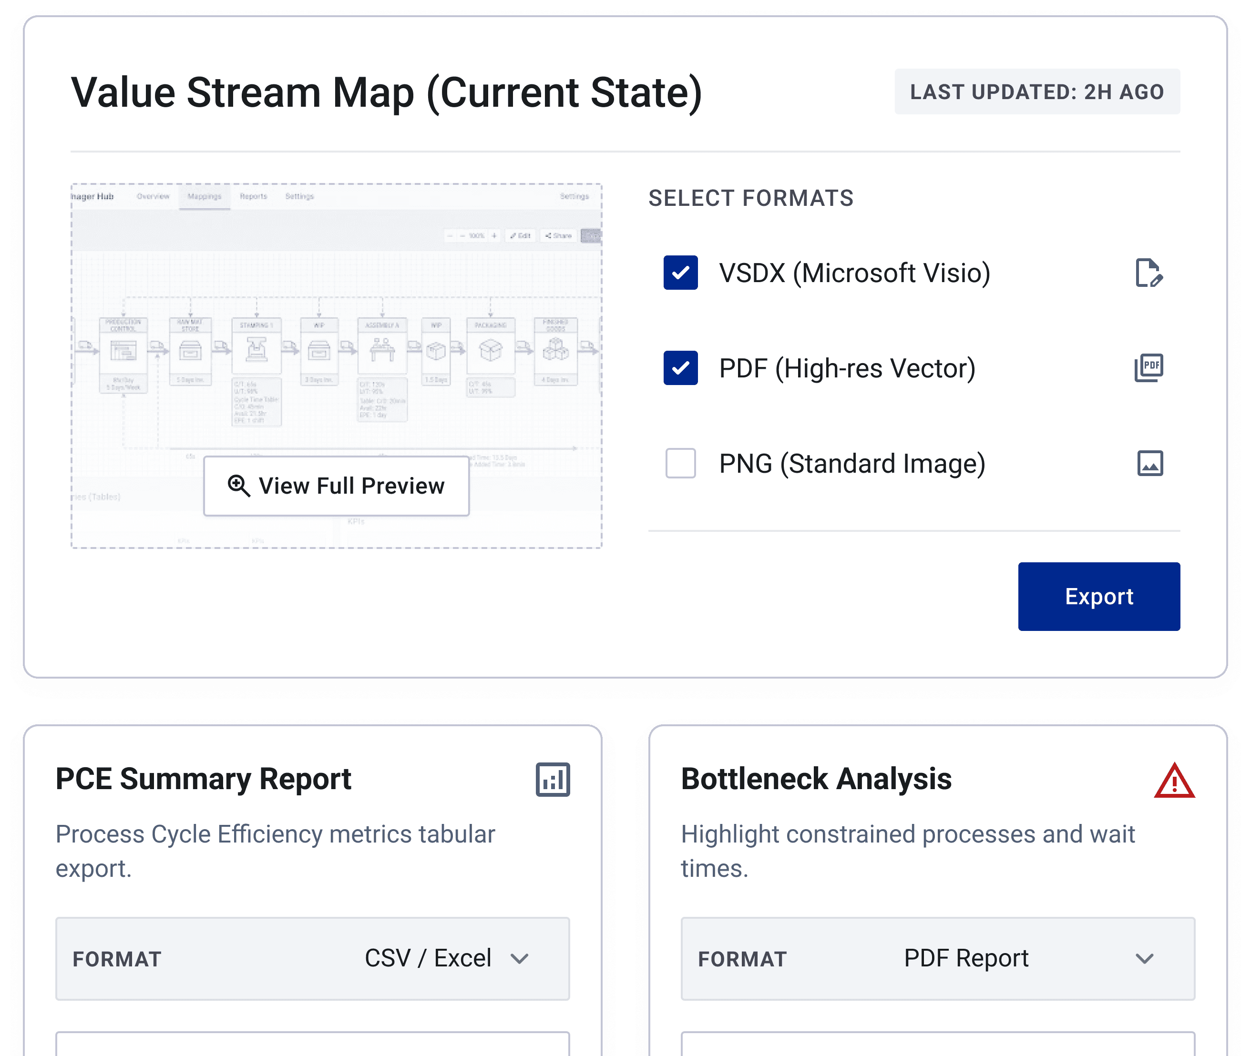Screen dimensions: 1251x1056
Task: Click the PCE Summary Report title
Action: coord(204,779)
